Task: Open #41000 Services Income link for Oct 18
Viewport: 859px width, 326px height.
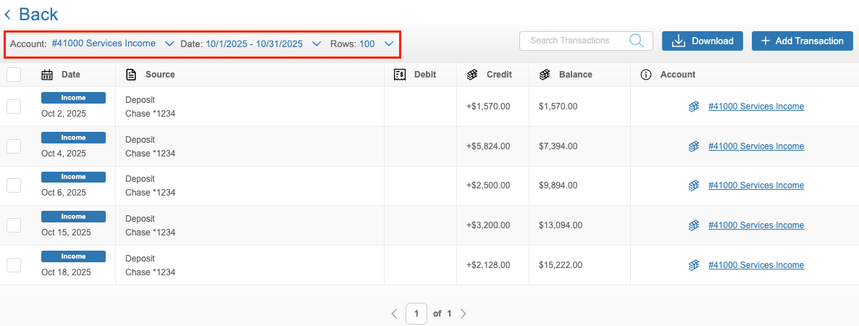Action: (x=755, y=265)
